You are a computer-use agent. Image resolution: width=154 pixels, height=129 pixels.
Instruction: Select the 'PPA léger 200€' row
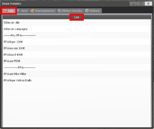click(77, 42)
